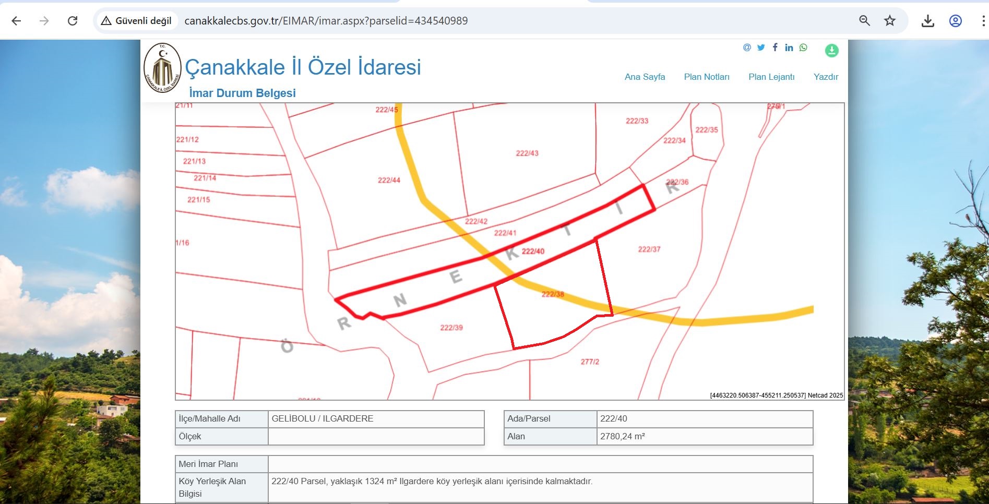Click parcel label 222/42 on the map

tap(476, 221)
